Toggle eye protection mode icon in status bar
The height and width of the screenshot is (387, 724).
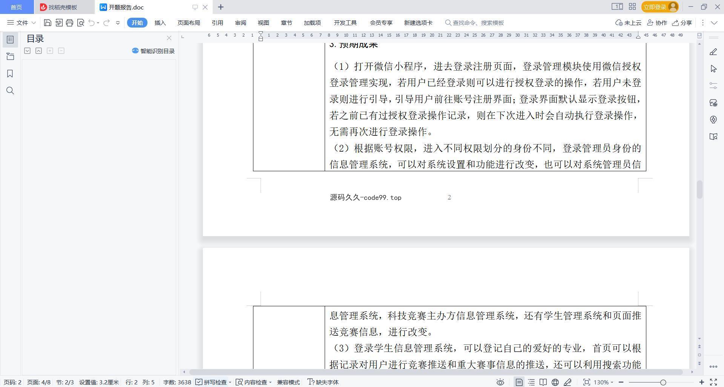point(500,382)
